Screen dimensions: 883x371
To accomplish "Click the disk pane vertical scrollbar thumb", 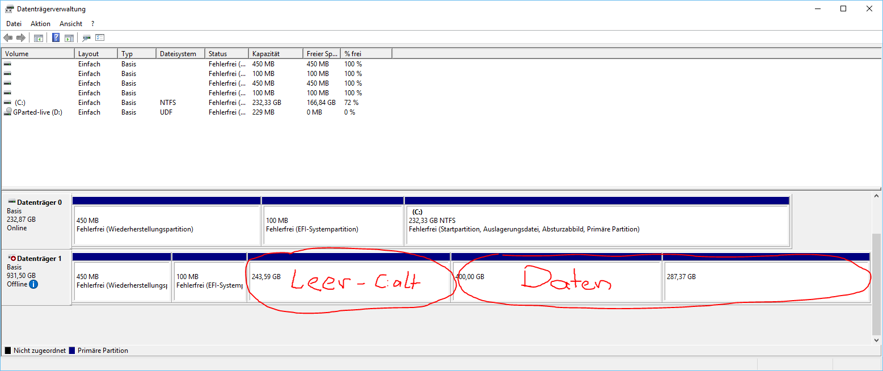I will 877,284.
